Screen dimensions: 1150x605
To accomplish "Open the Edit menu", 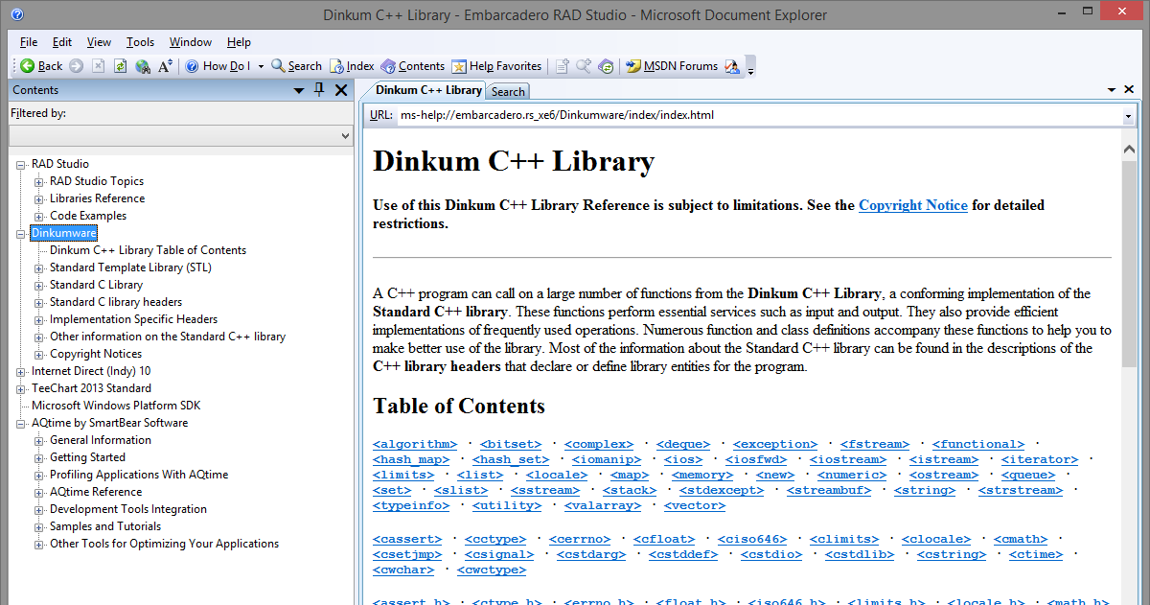I will pos(62,42).
